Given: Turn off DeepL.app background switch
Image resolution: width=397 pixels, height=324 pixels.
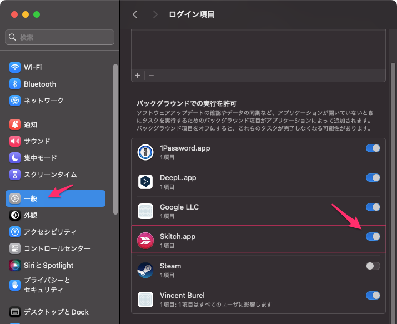Looking at the screenshot, I should pos(373,178).
